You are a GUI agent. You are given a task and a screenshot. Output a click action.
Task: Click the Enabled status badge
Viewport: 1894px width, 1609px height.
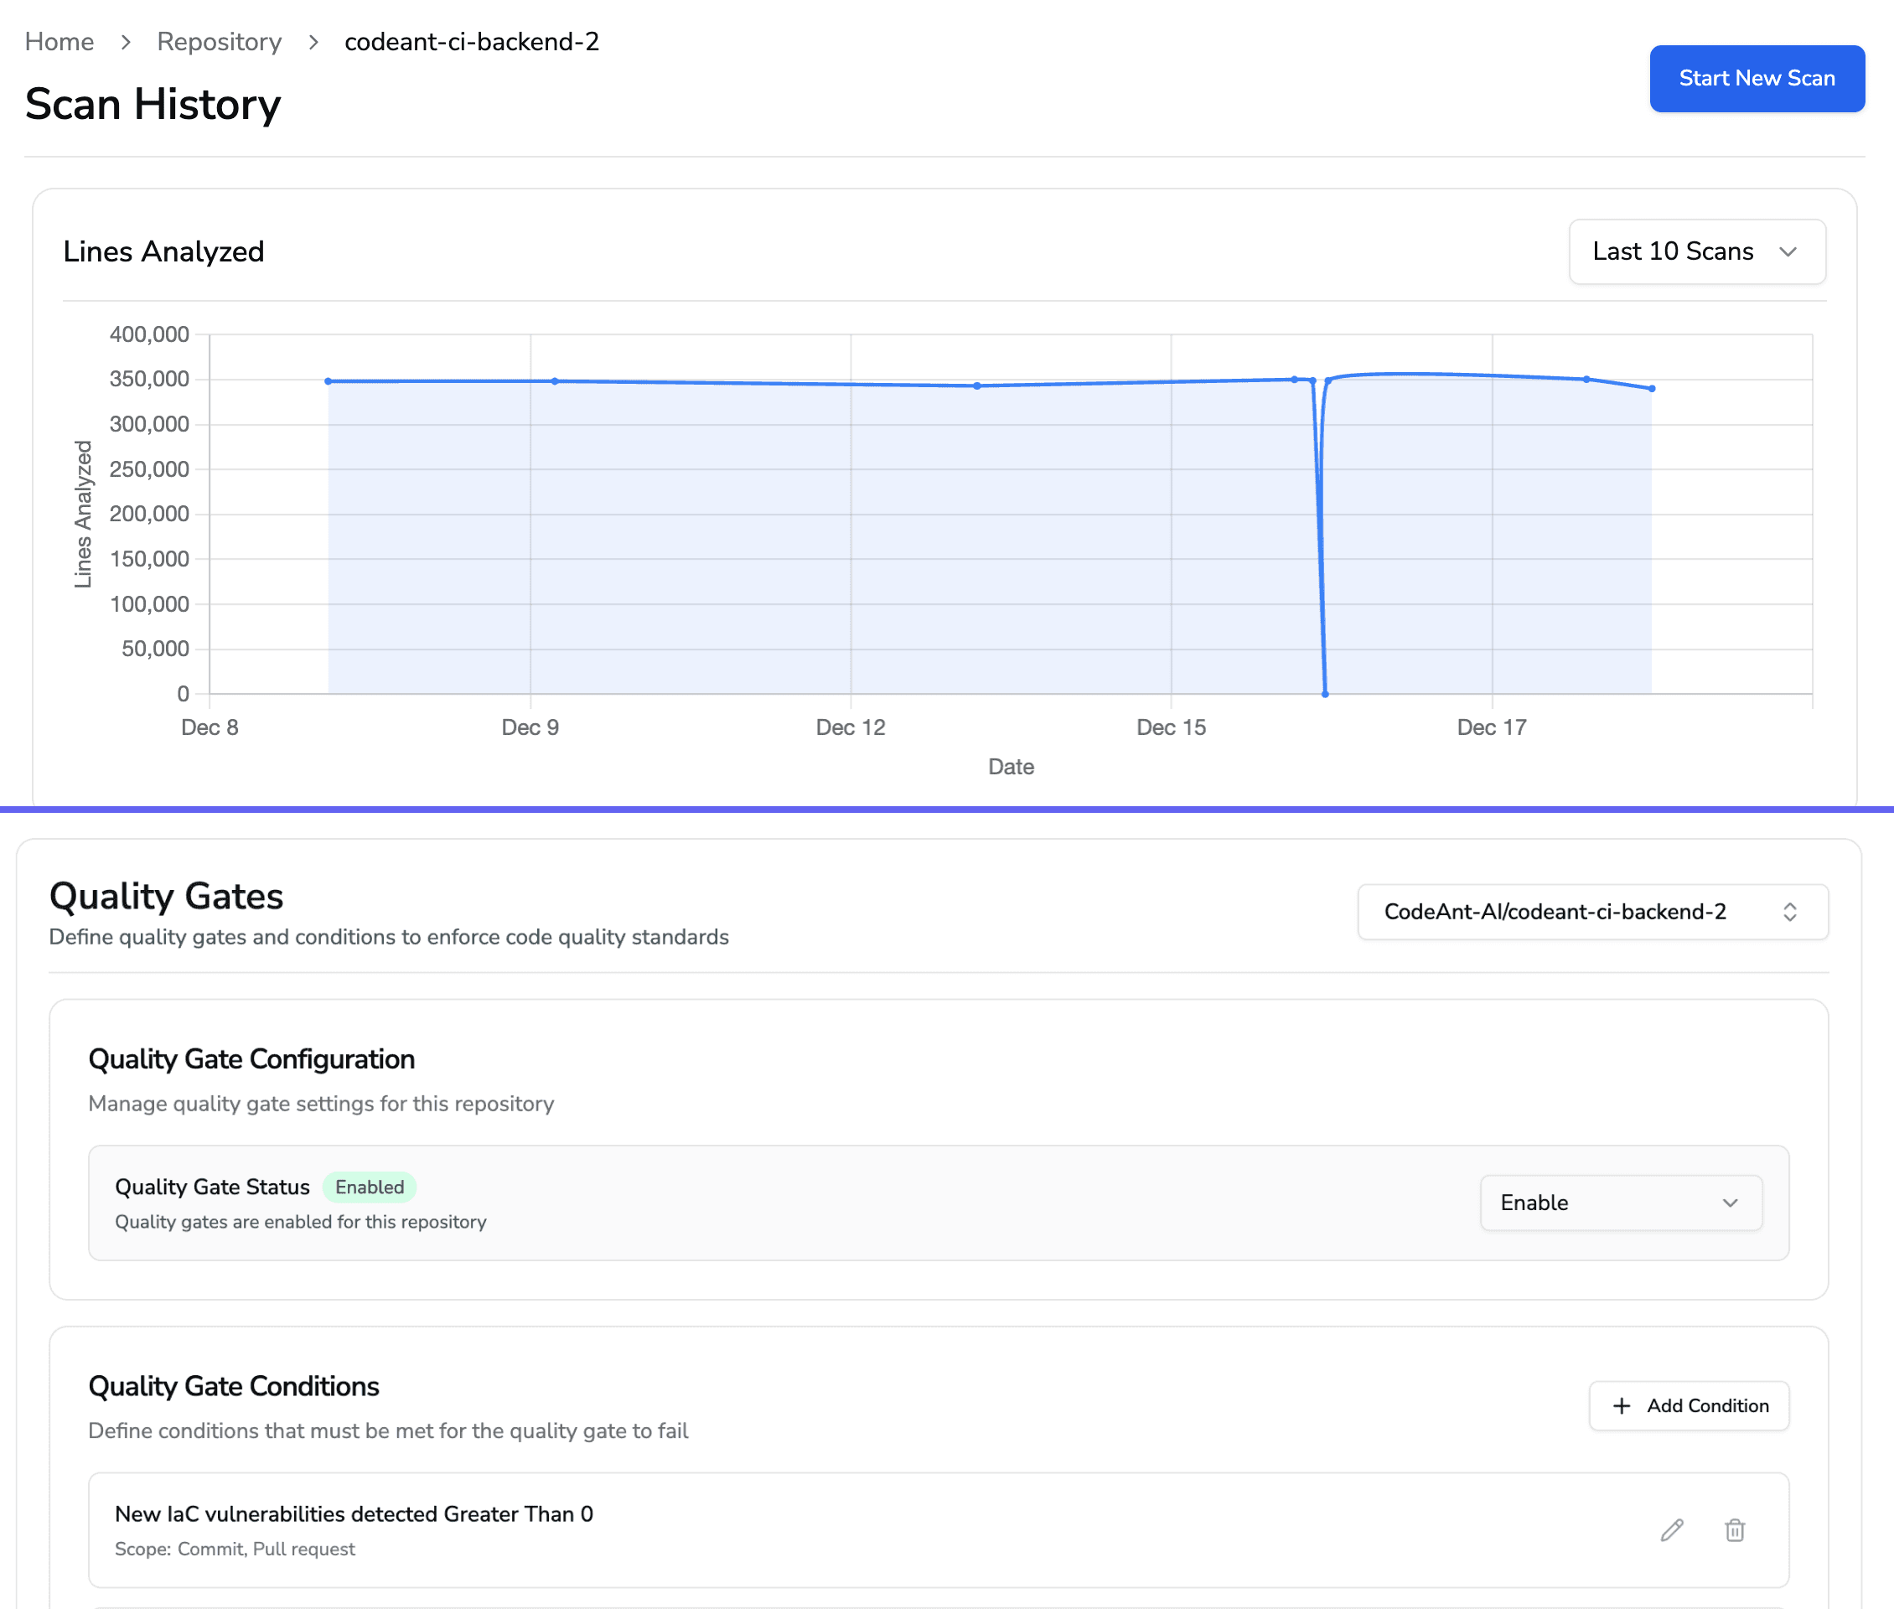coord(370,1187)
